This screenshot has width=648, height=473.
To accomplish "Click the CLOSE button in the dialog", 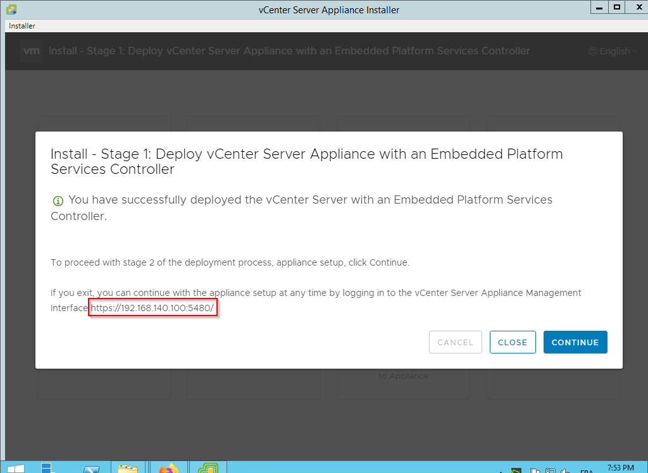I will (x=513, y=342).
